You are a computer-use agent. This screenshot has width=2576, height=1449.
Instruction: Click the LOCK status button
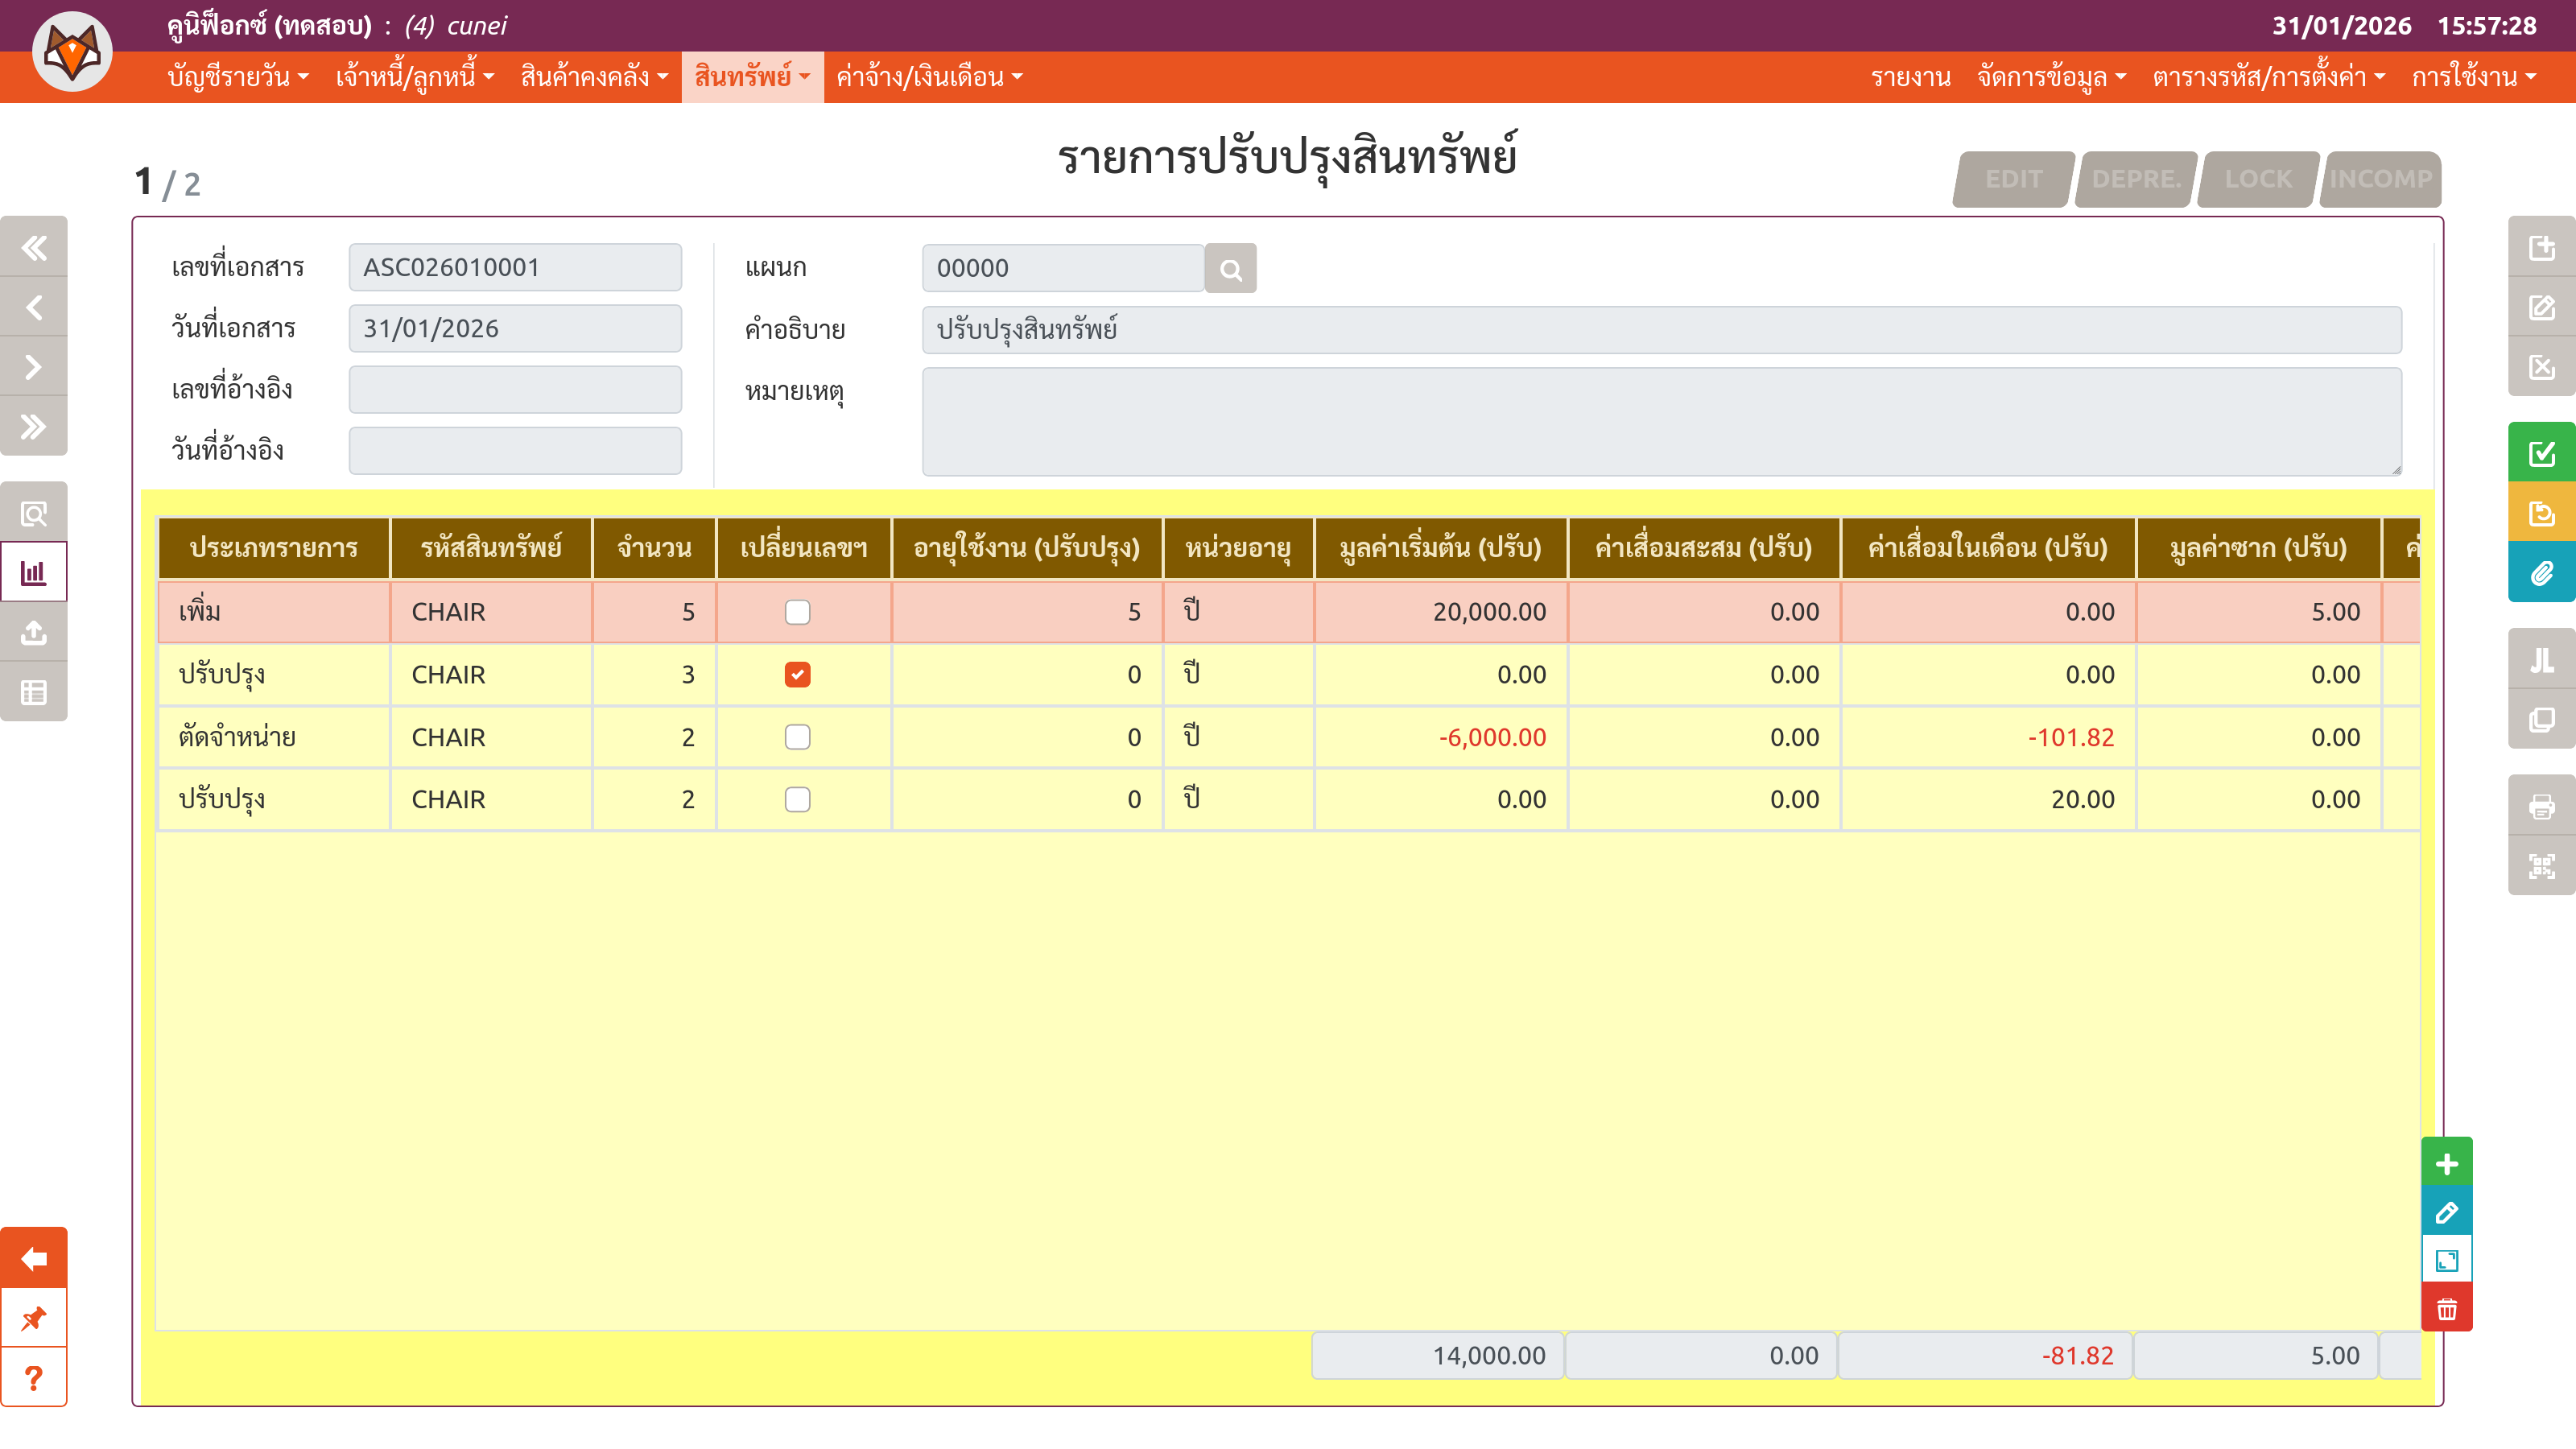[x=2257, y=180]
